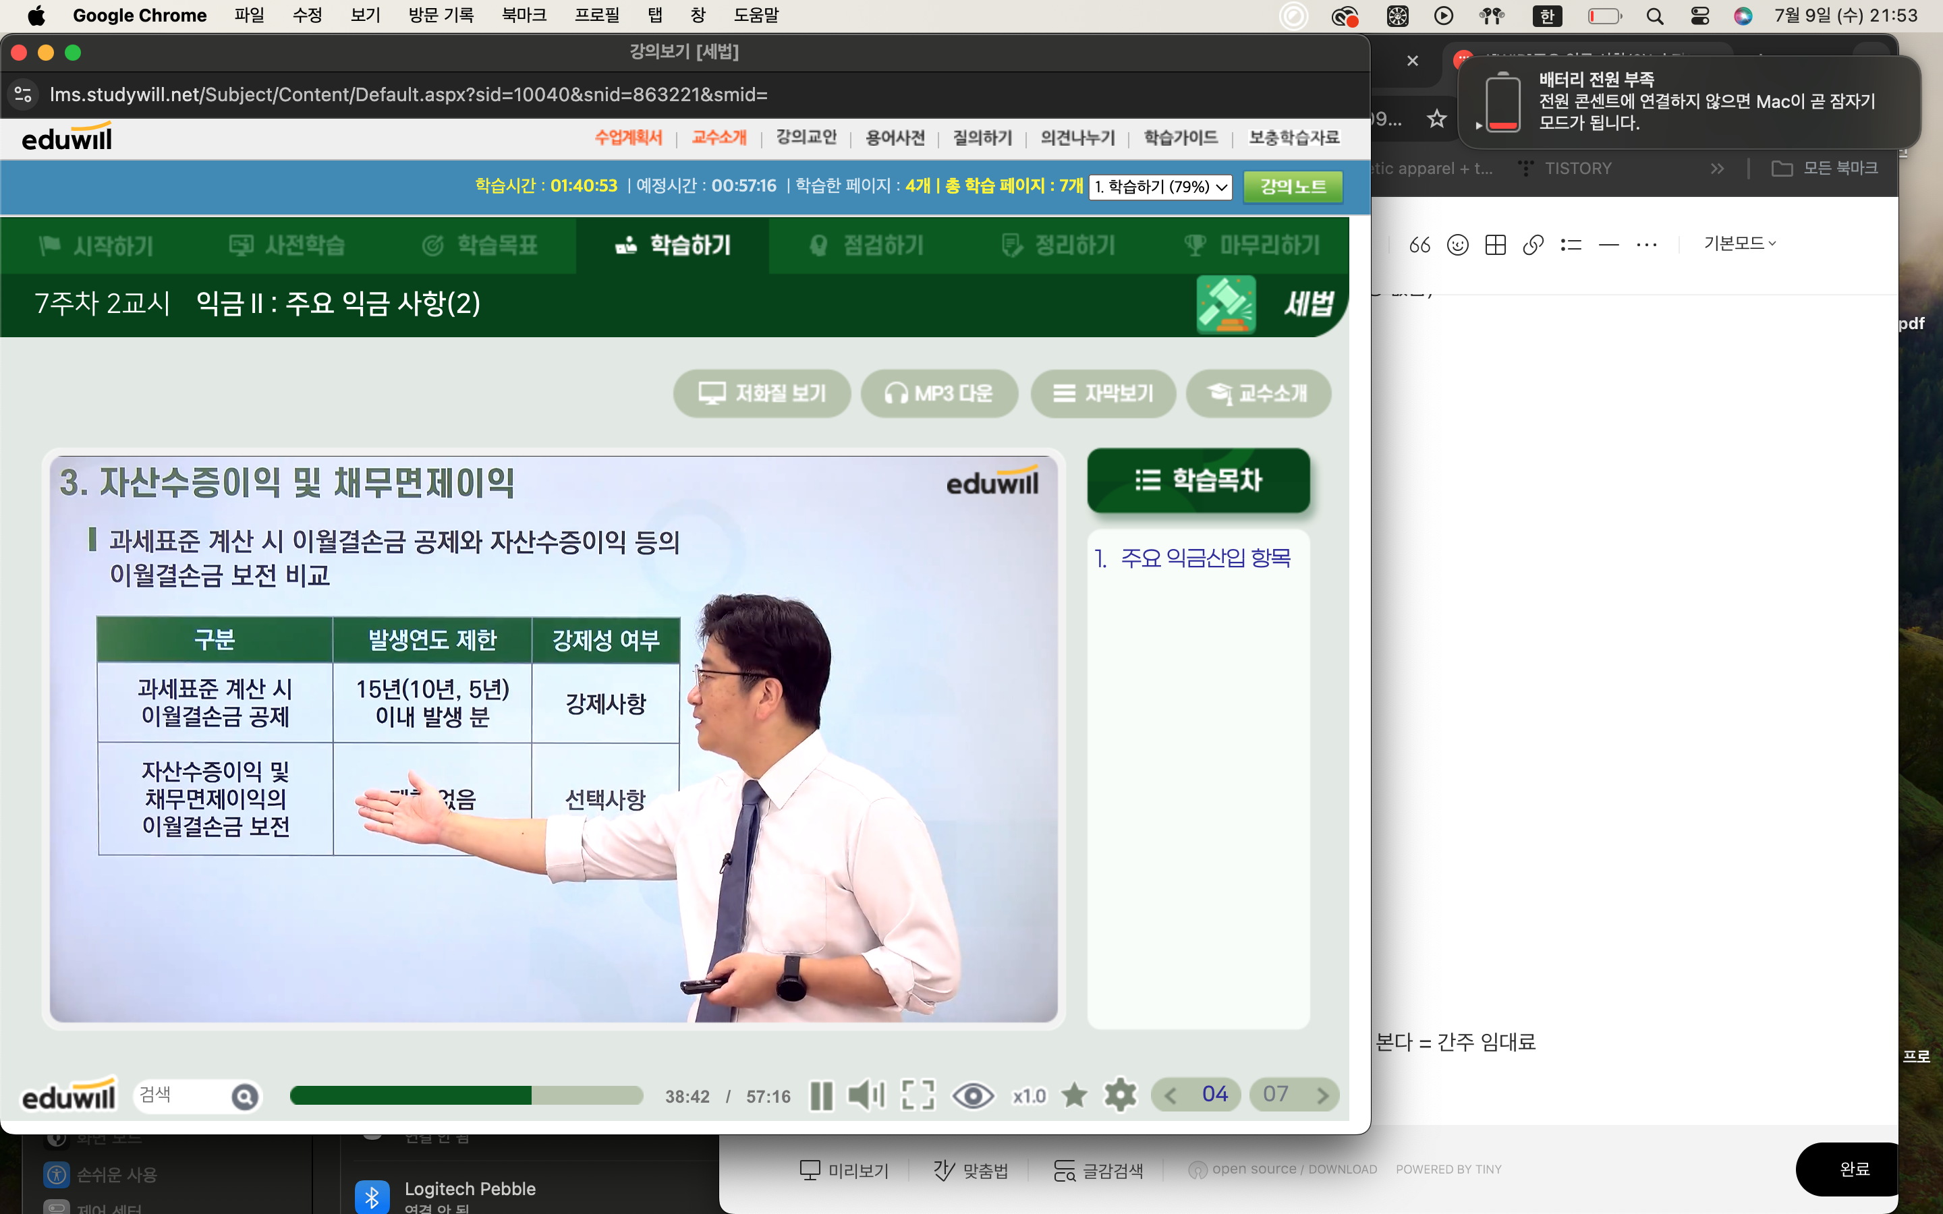Screen dimensions: 1943x1214
Task: Click the 강의노트 button
Action: (1293, 187)
